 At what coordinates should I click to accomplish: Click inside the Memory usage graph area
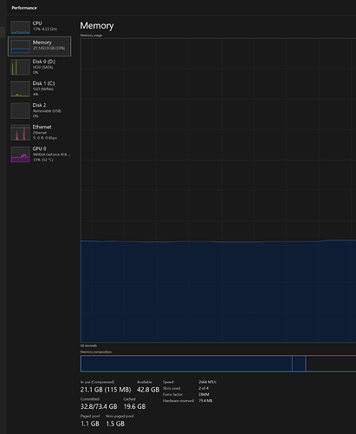click(x=218, y=190)
